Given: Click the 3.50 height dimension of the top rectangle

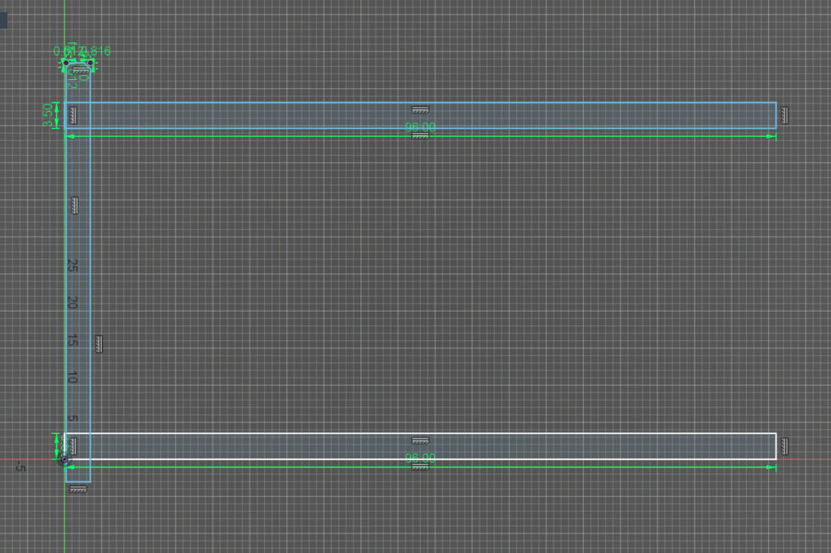Looking at the screenshot, I should [48, 114].
